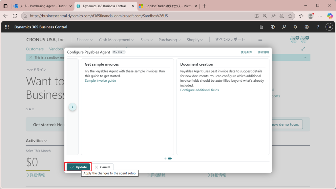Screen dimensions: 336x189
Task: Open the app launcher waffle icon
Action: [x=7, y=27]
